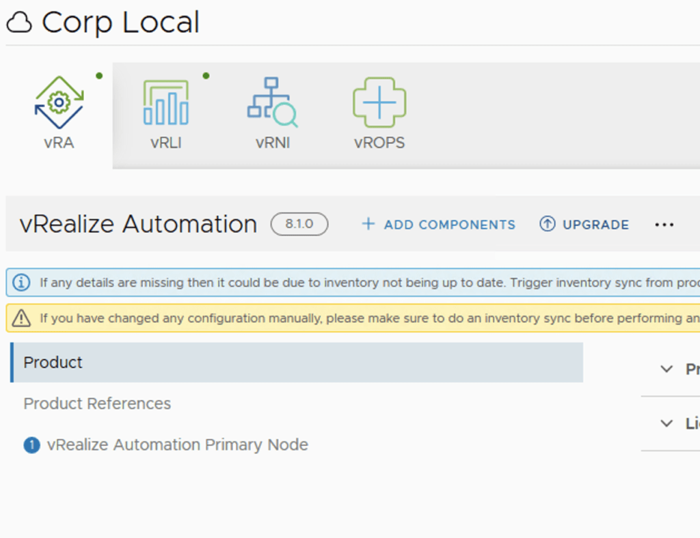This screenshot has height=538, width=700.
Task: Select the vRA product icon
Action: (59, 103)
